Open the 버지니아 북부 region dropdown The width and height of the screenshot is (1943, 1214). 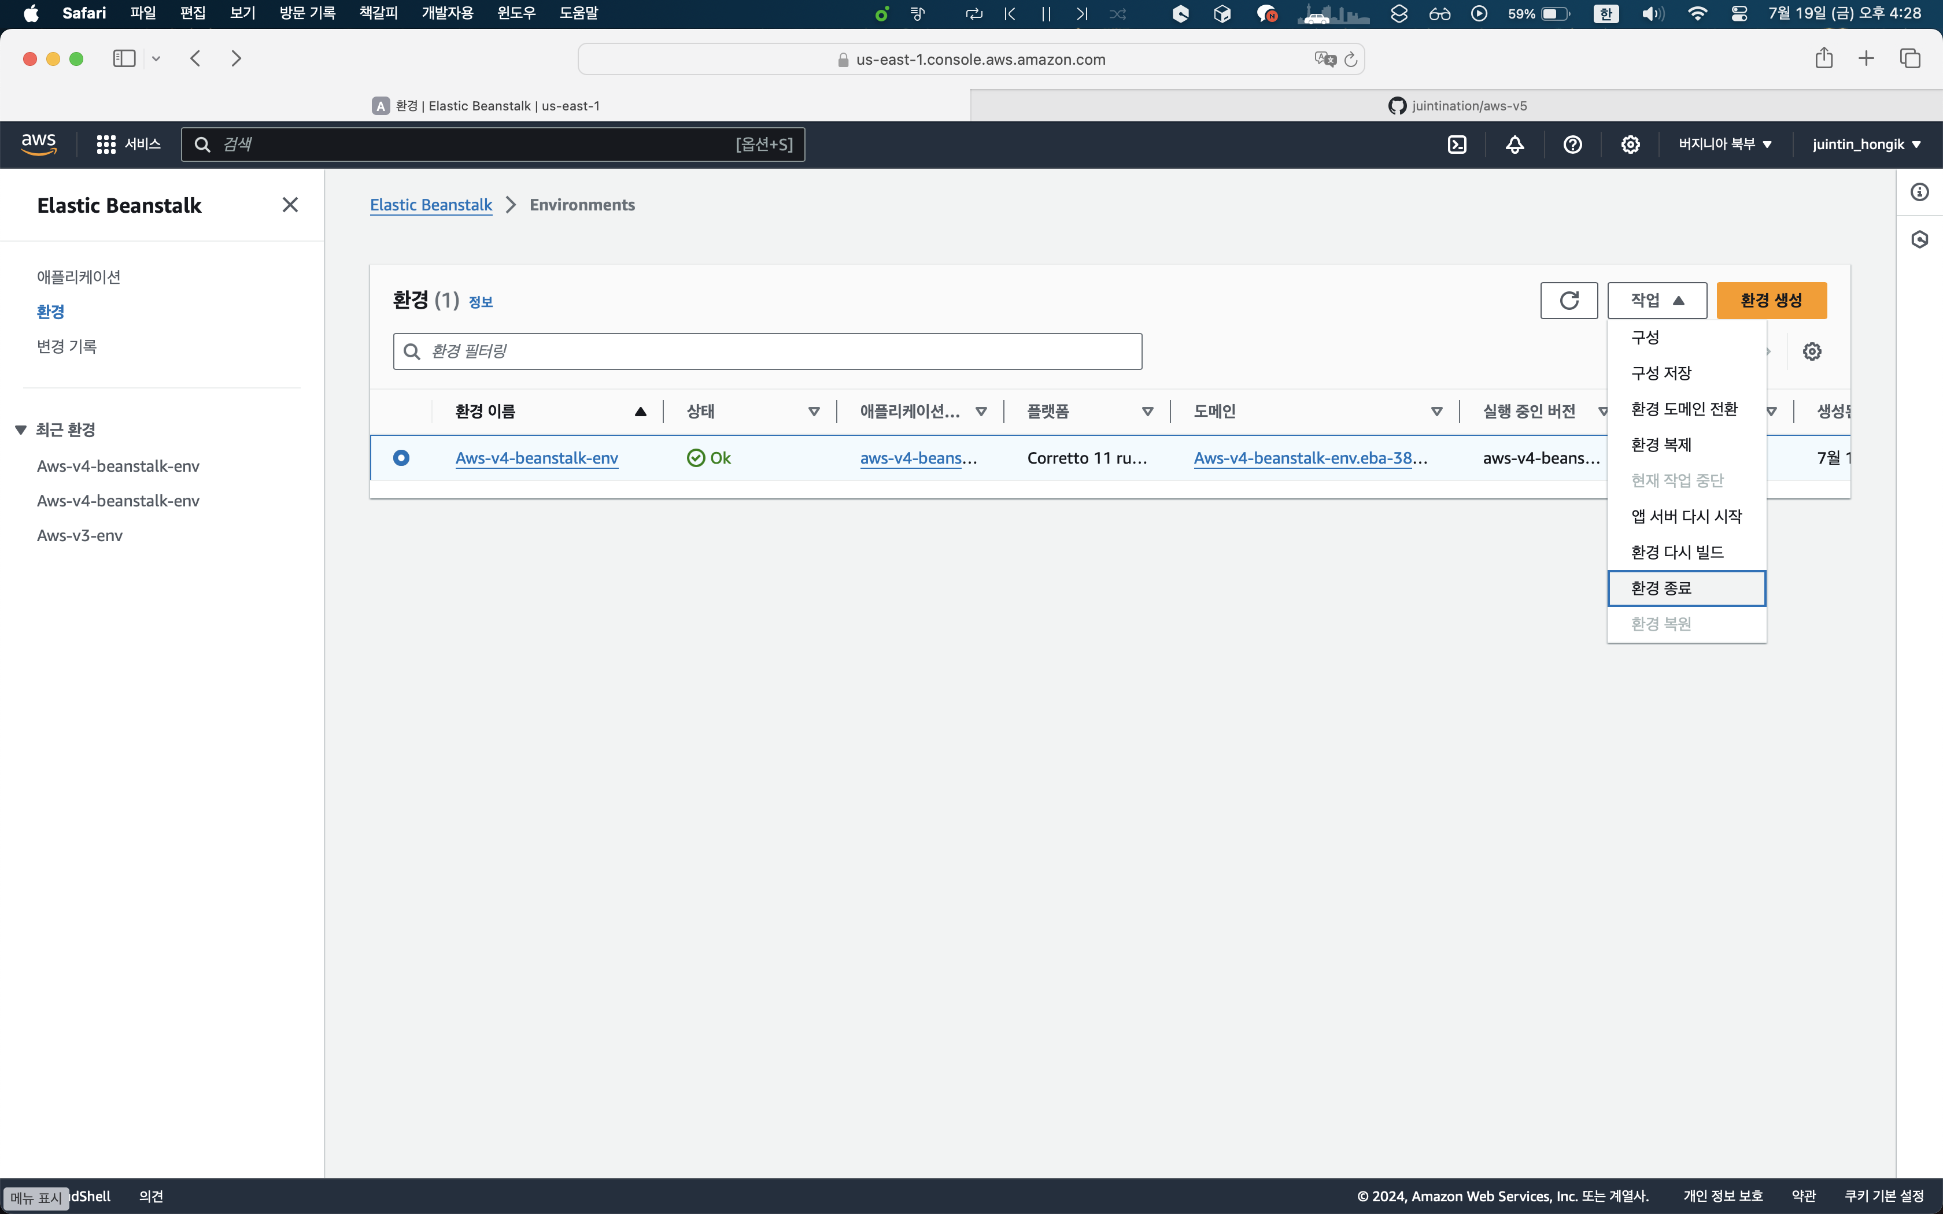1724,145
